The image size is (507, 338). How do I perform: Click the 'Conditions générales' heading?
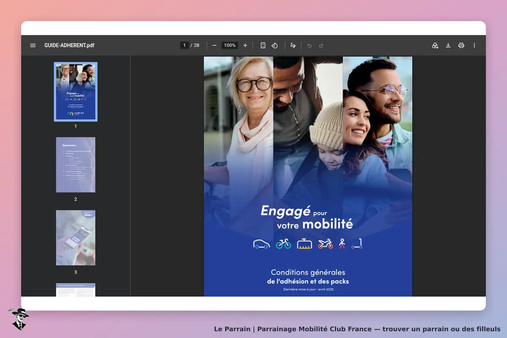coord(308,272)
